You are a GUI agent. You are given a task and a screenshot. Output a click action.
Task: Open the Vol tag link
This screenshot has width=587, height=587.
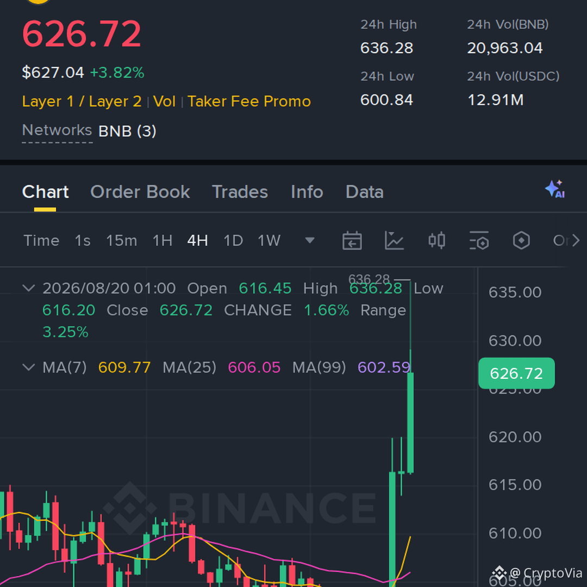click(x=164, y=102)
